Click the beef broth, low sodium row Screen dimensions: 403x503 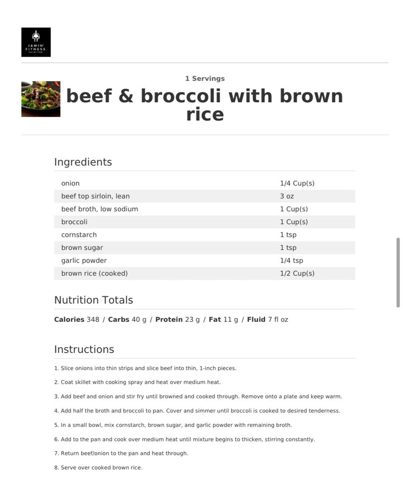(204, 209)
